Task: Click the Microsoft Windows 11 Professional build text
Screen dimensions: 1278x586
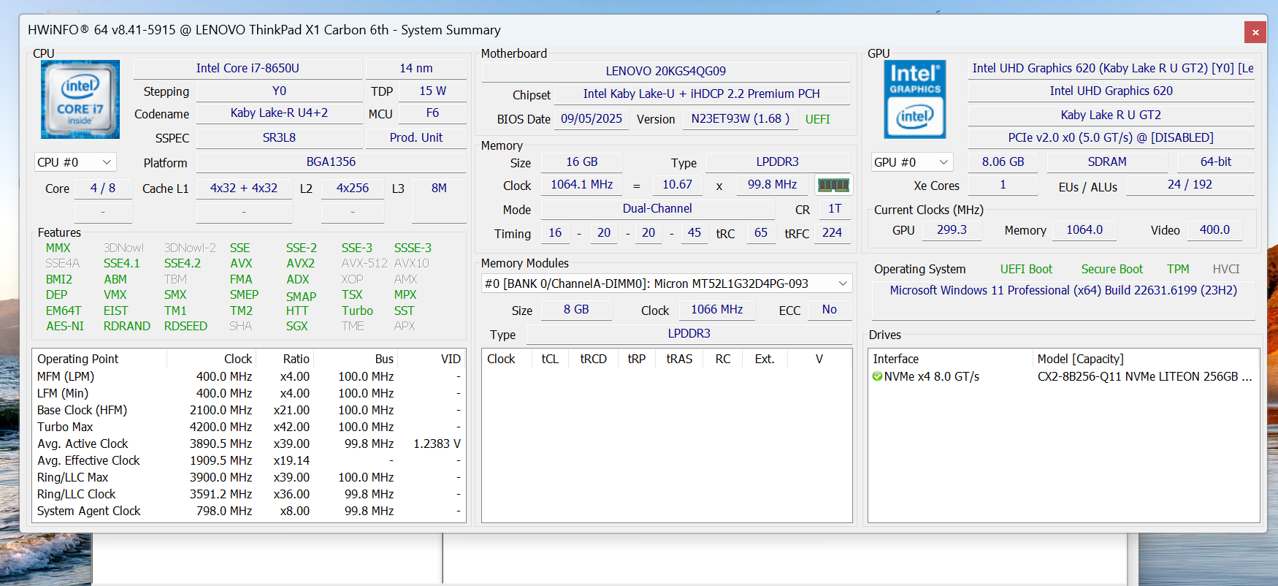Action: [1063, 290]
